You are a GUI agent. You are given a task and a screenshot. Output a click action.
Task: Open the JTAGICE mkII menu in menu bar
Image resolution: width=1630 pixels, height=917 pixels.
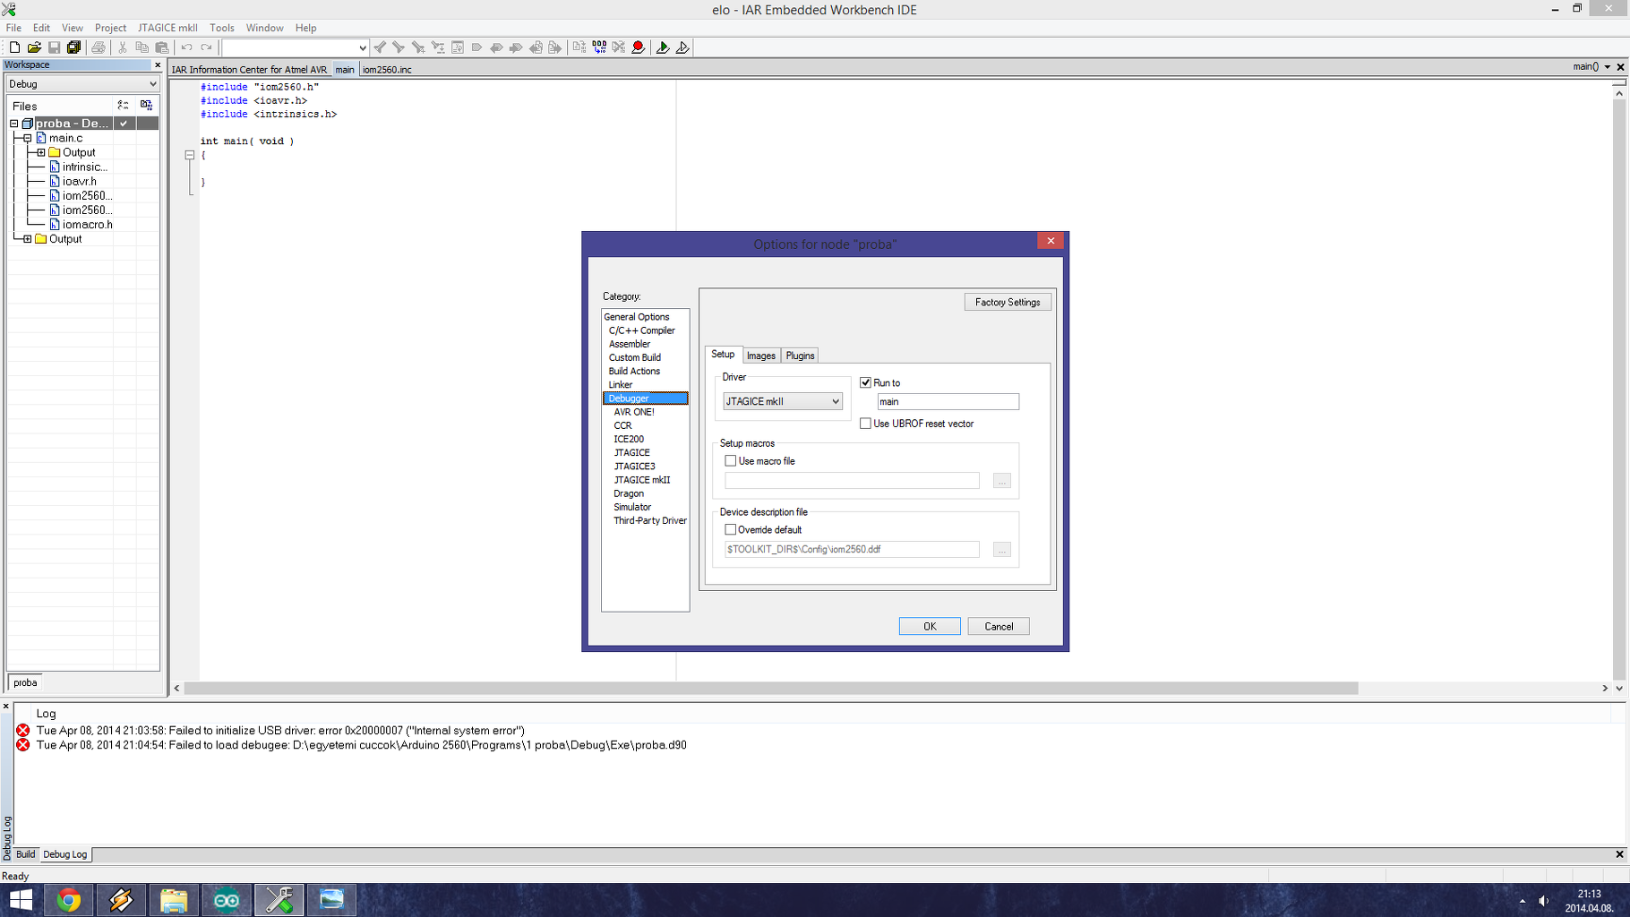[167, 28]
